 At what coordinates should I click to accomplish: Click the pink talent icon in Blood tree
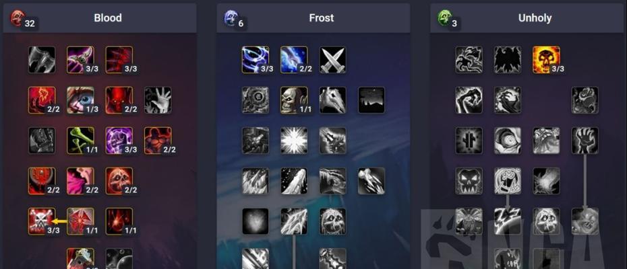[x=80, y=181]
